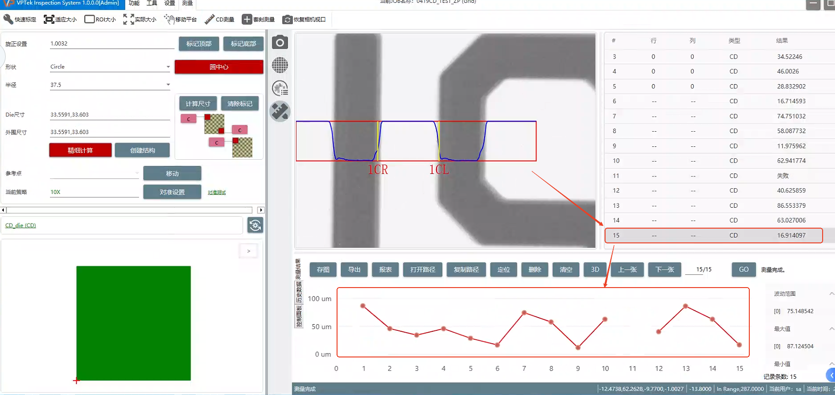The width and height of the screenshot is (835, 395).
Task: Click the 移动平台 hand icon
Action: (x=169, y=19)
